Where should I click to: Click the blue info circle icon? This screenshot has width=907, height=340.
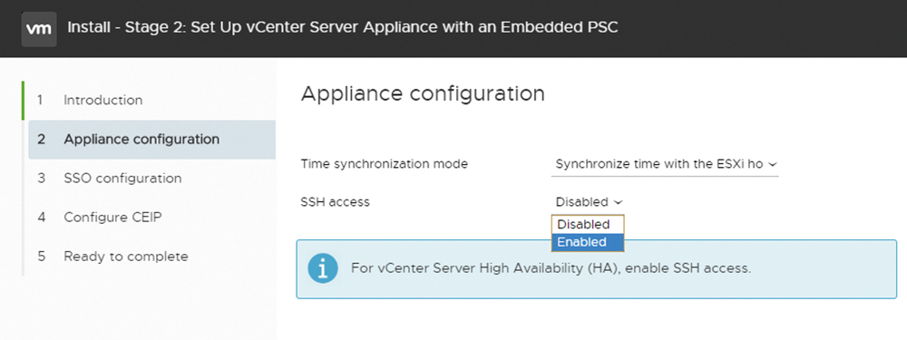pos(322,269)
